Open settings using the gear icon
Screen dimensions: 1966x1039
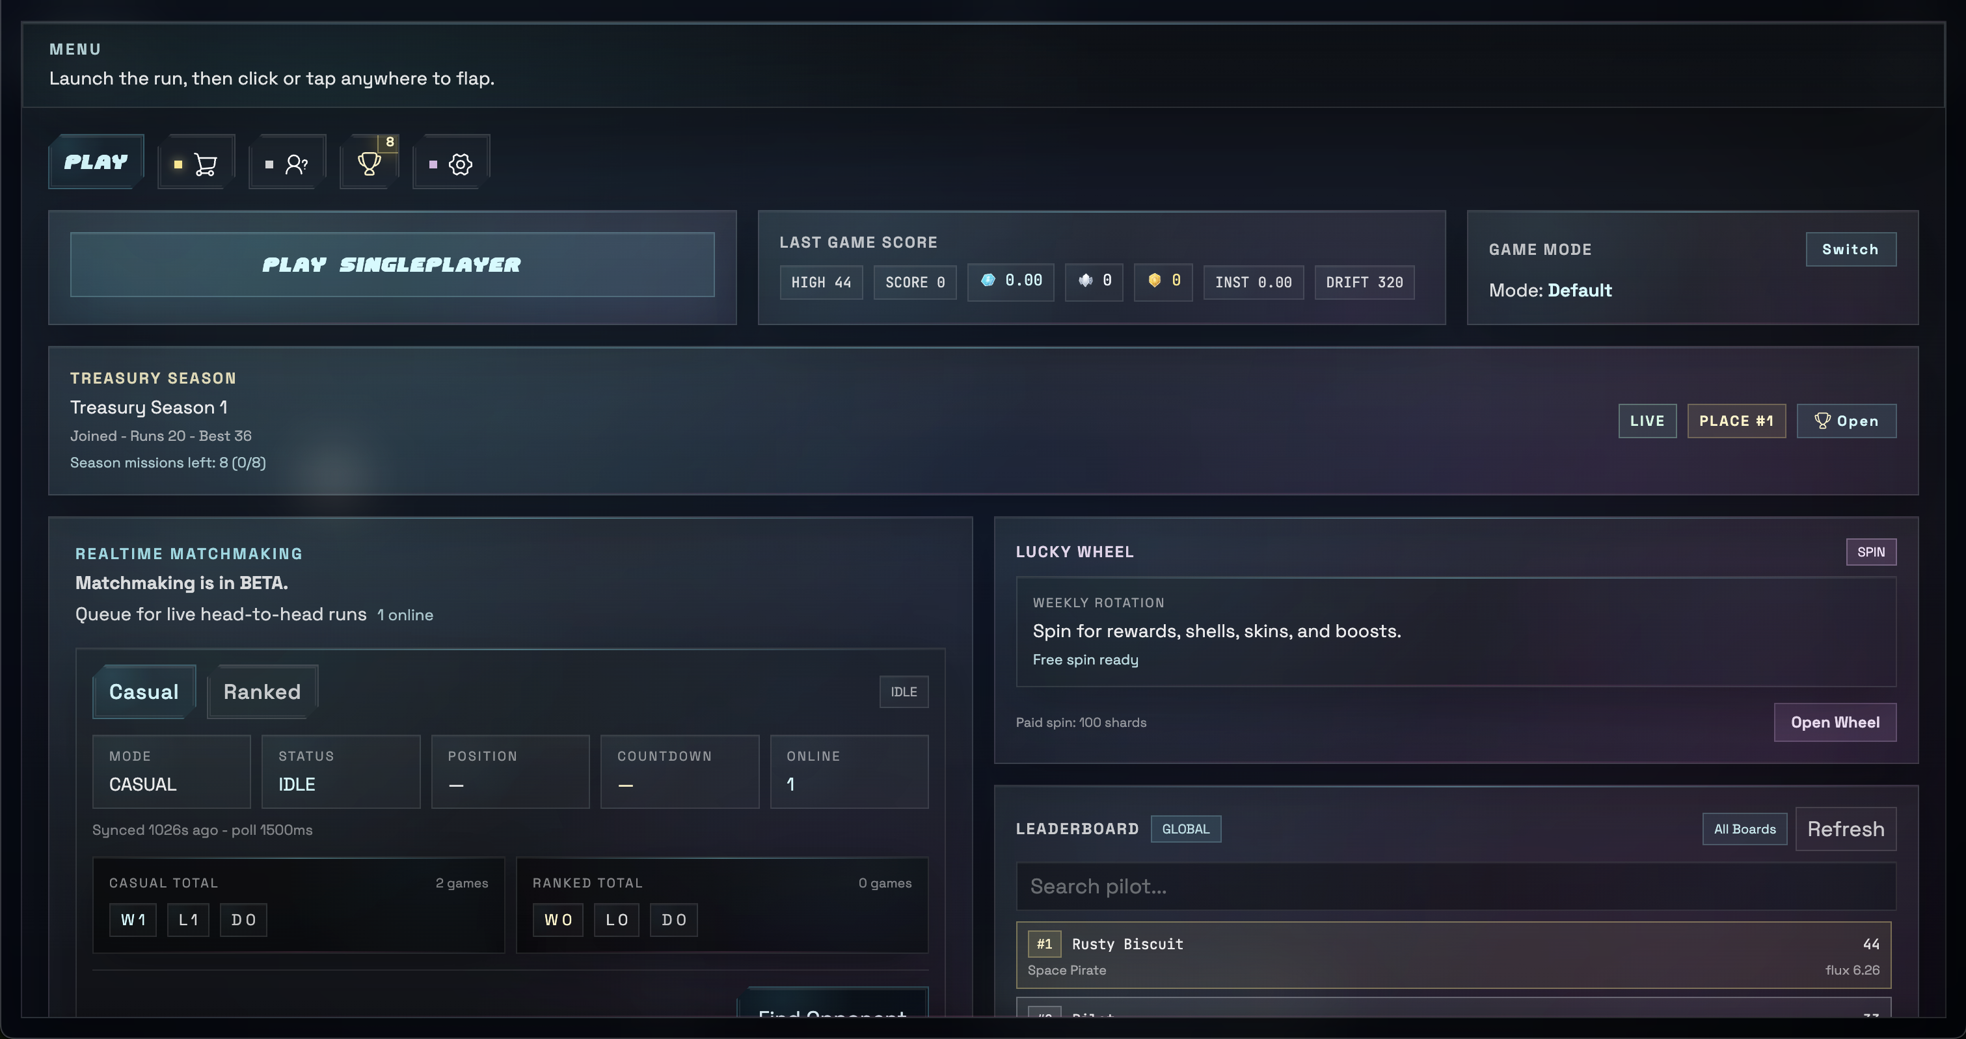coord(450,161)
